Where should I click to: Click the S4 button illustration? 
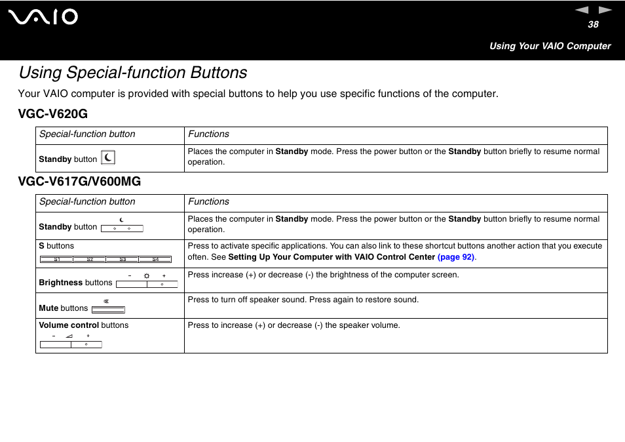155,259
